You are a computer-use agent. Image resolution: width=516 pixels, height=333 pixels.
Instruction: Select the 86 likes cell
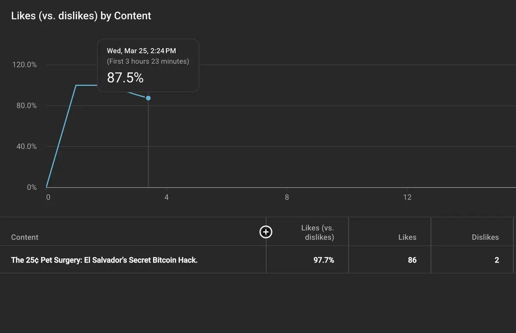[412, 260]
